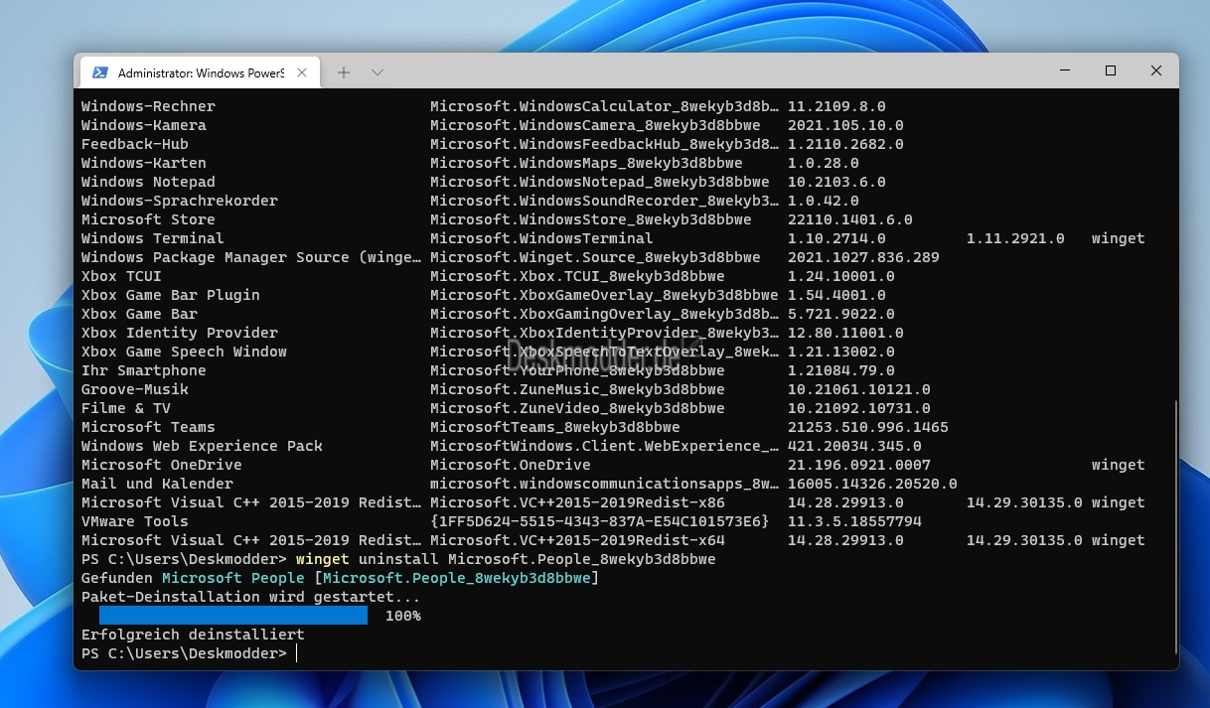The height and width of the screenshot is (708, 1210).
Task: Click the 'Mail und Kalender' entry
Action: 157,484
